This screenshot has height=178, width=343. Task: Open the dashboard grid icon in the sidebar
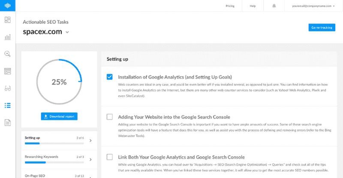click(x=7, y=20)
